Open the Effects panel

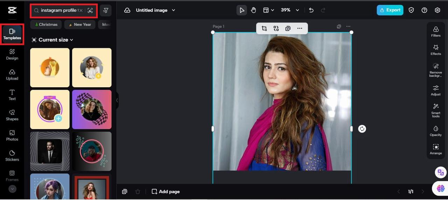436,50
